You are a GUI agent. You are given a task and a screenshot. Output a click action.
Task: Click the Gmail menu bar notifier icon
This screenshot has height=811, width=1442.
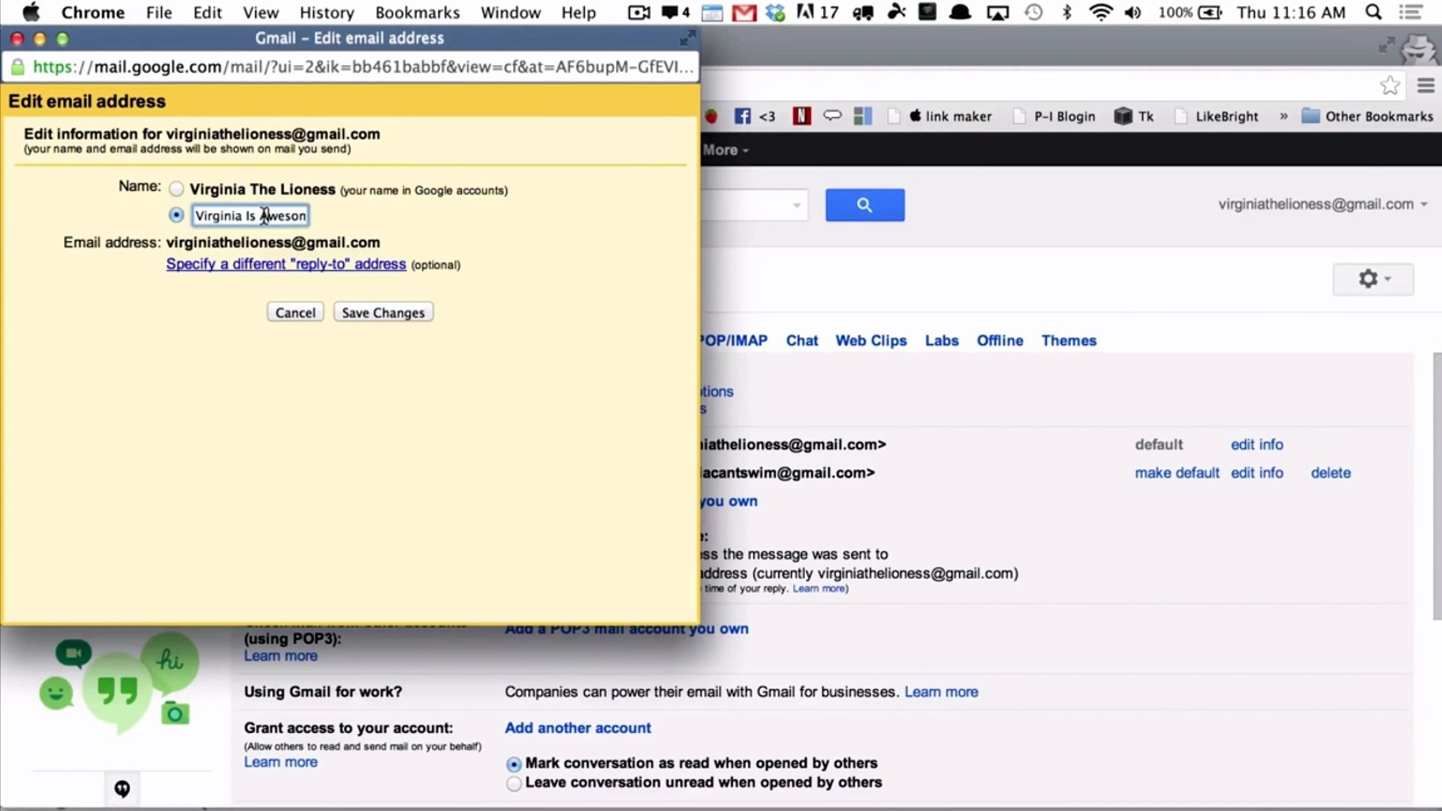pyautogui.click(x=744, y=13)
